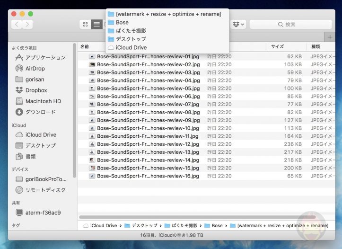
Task: Choose iCloud Drive in path popup menu
Action: tap(167, 47)
